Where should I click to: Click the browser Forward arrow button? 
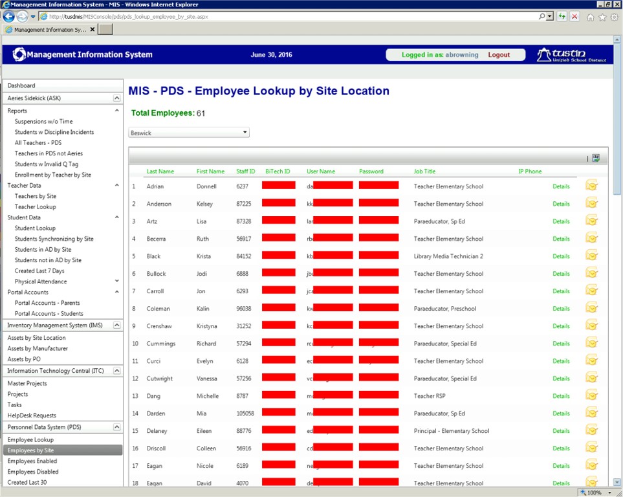pyautogui.click(x=22, y=16)
